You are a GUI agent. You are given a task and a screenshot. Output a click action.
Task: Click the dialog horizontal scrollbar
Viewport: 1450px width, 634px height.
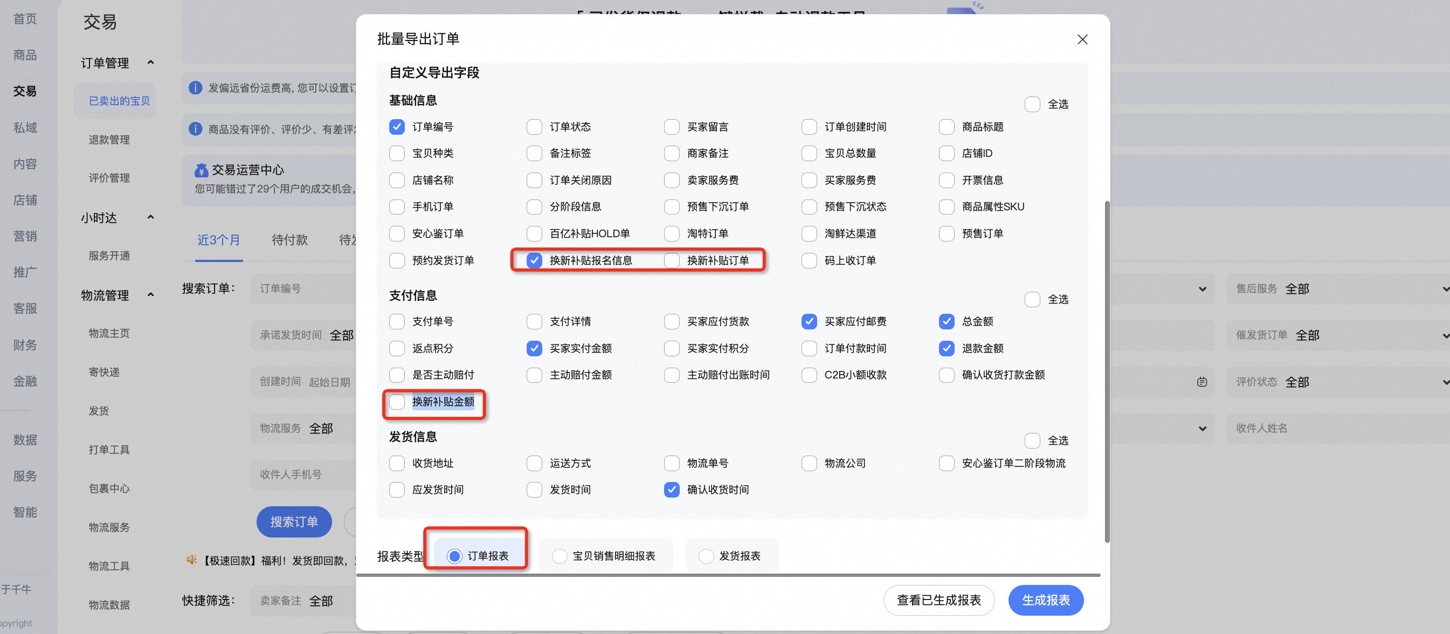[x=728, y=575]
